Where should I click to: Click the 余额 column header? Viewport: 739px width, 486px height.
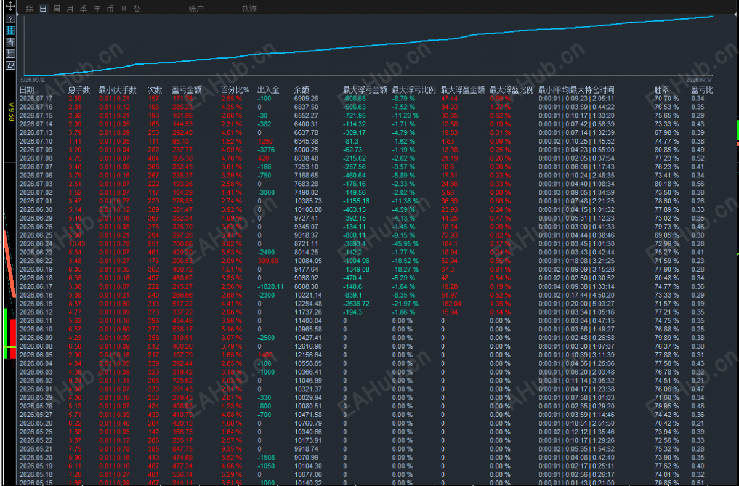pos(302,90)
